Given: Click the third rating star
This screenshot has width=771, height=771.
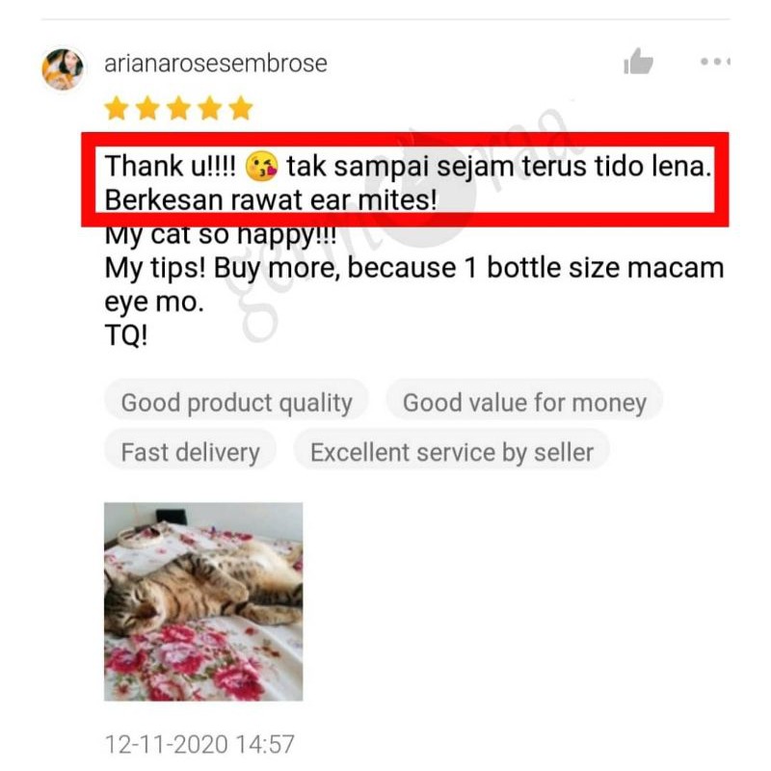Looking at the screenshot, I should [179, 108].
